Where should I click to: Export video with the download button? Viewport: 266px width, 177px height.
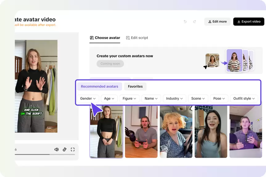point(249,22)
